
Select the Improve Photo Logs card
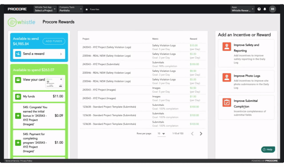click(x=246, y=82)
